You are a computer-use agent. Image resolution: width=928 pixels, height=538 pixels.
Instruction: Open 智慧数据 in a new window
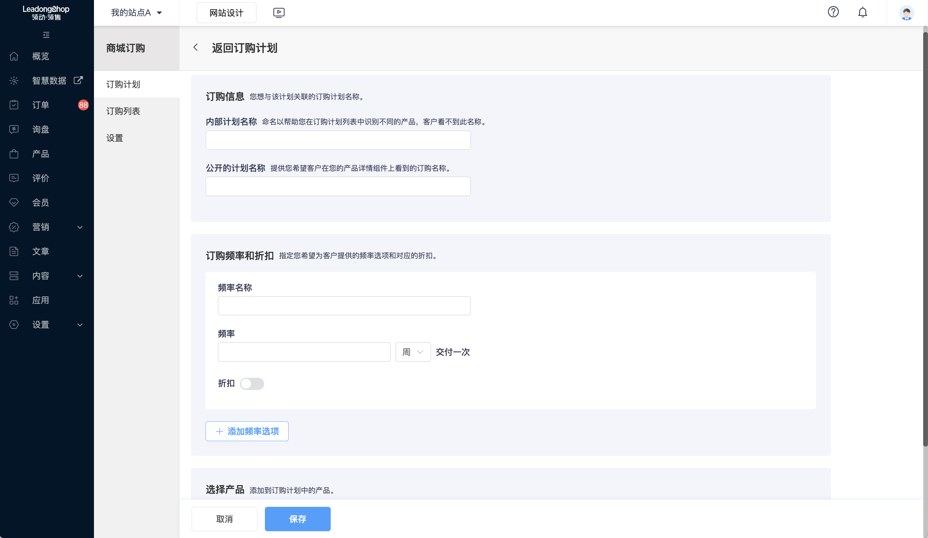(x=78, y=81)
